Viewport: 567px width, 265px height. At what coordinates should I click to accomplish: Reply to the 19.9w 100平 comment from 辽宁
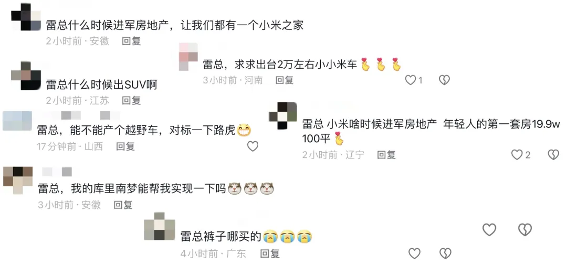click(x=386, y=155)
